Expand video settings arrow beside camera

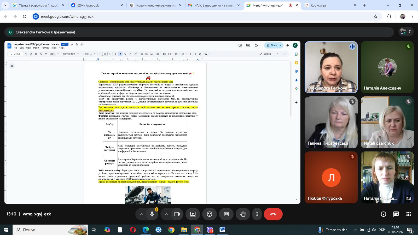[166, 214]
